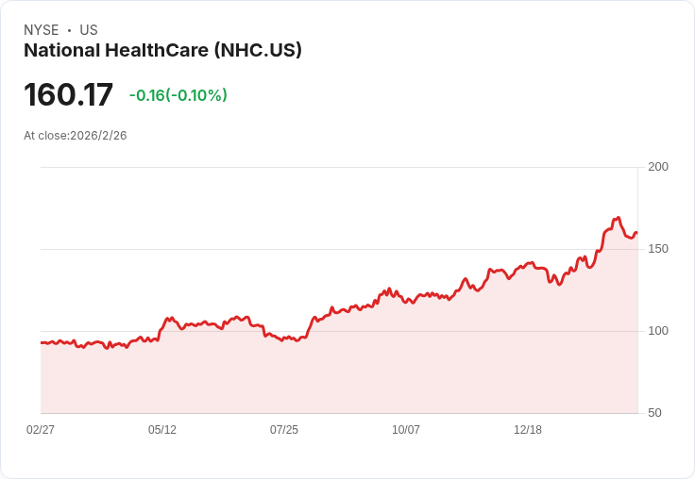695x479 pixels.
Task: Click the highest peak of the price line
Action: pos(618,218)
